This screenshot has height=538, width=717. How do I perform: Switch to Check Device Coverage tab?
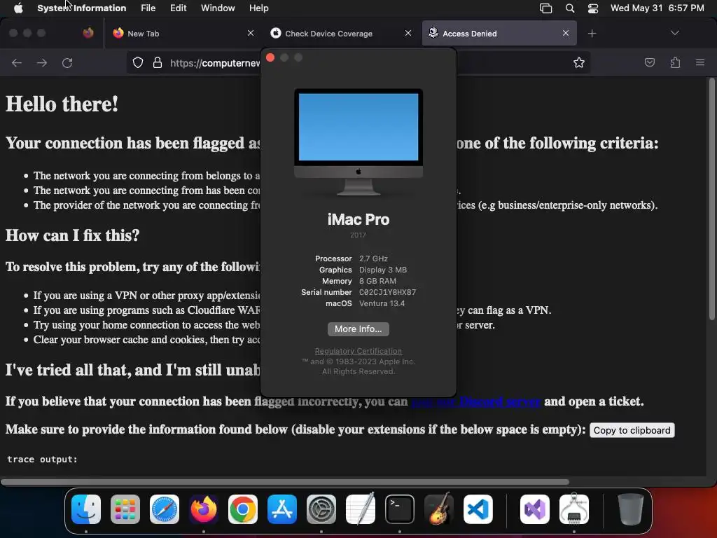coord(341,34)
